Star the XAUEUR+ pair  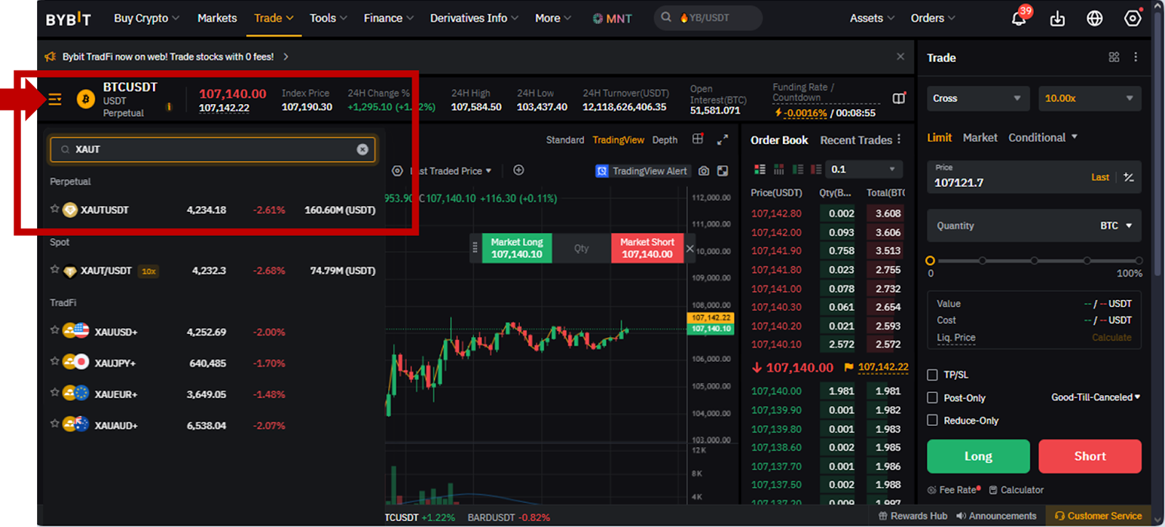[55, 393]
